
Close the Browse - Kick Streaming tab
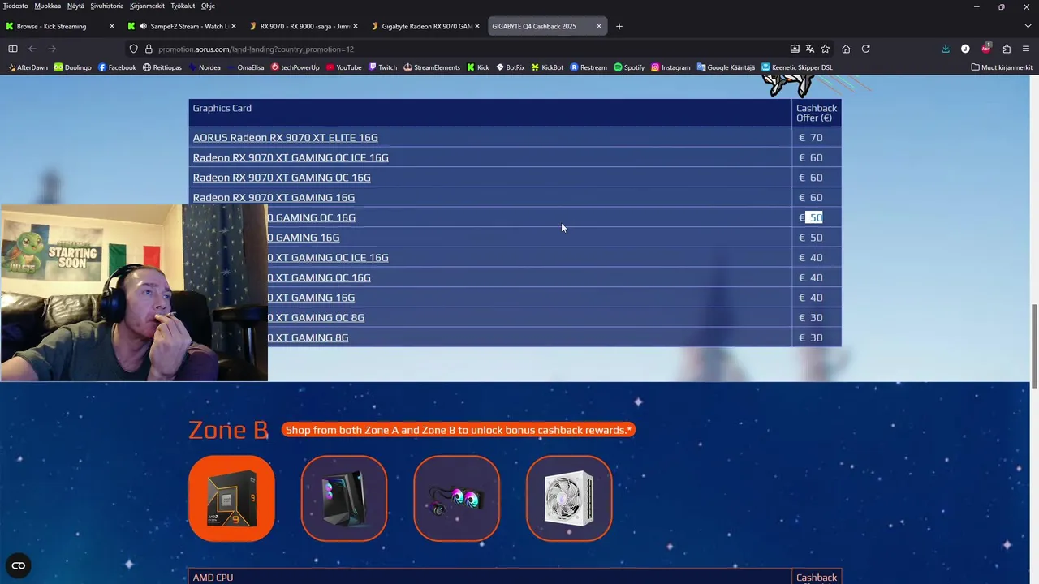pyautogui.click(x=112, y=26)
